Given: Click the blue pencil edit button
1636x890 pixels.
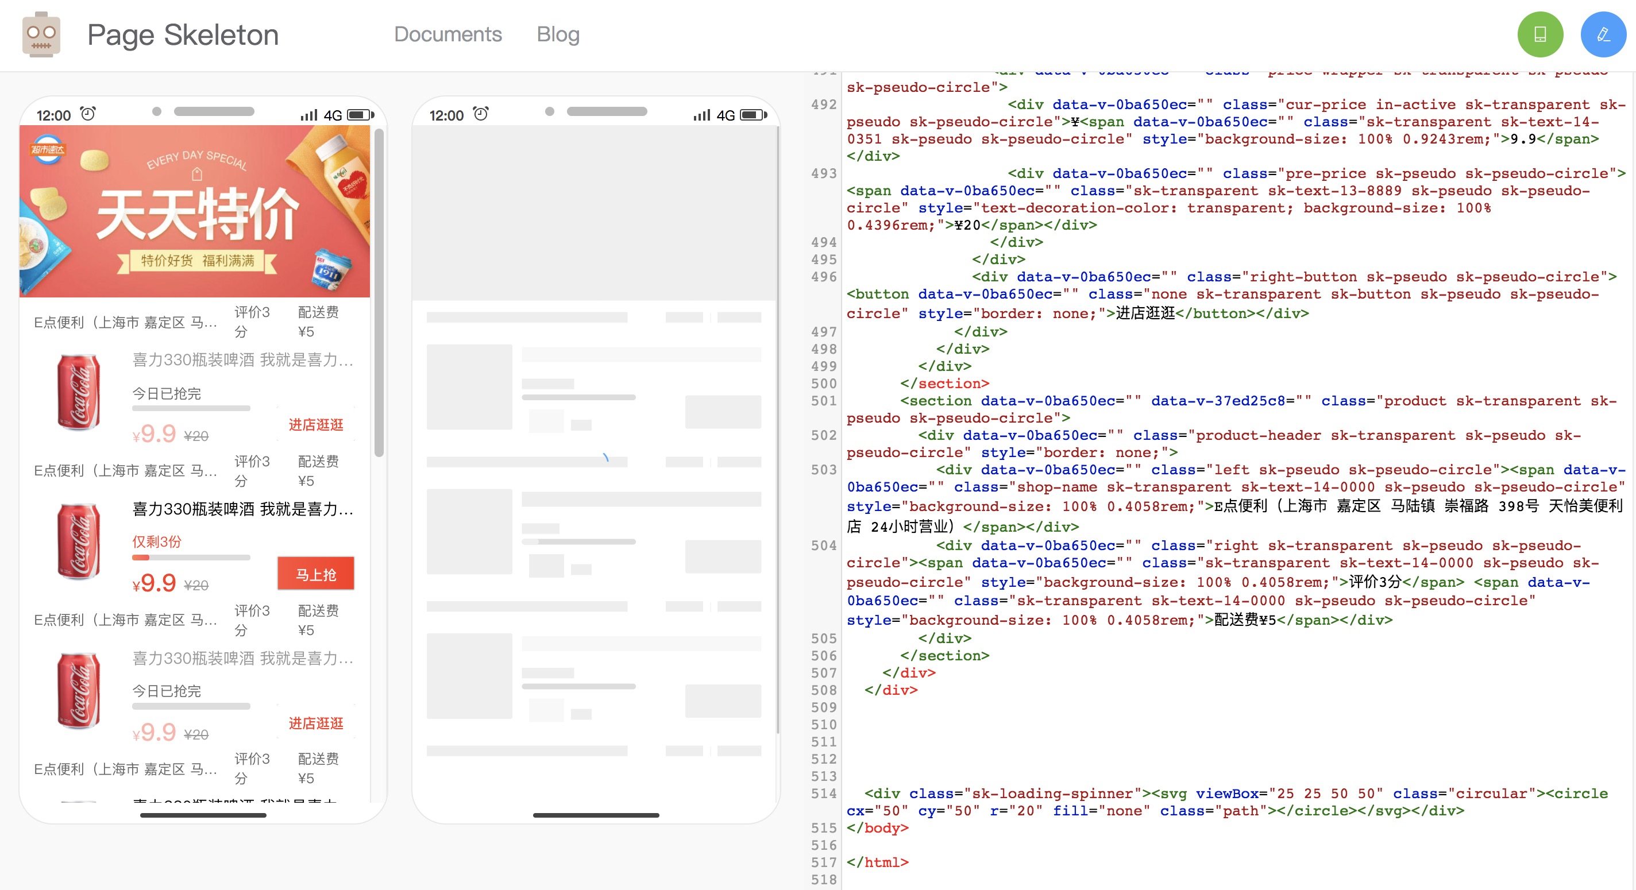Looking at the screenshot, I should 1603,34.
